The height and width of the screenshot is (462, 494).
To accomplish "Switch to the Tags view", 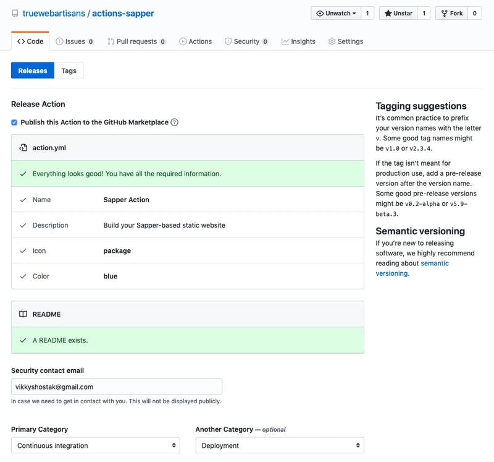I will click(x=69, y=71).
